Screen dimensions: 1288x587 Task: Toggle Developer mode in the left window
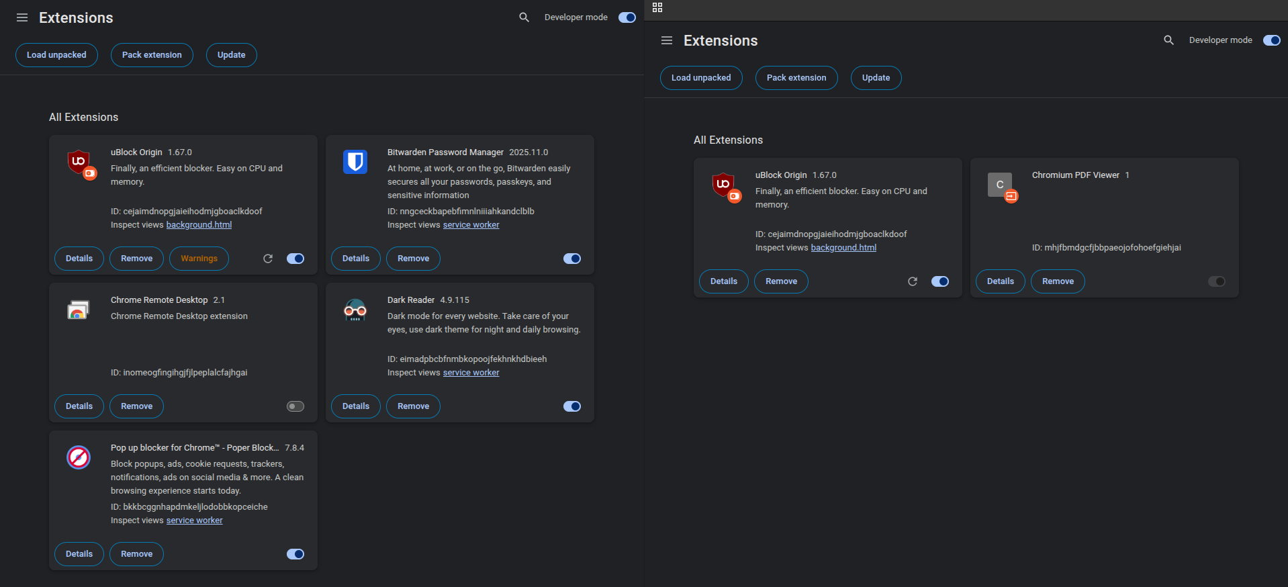pos(627,17)
